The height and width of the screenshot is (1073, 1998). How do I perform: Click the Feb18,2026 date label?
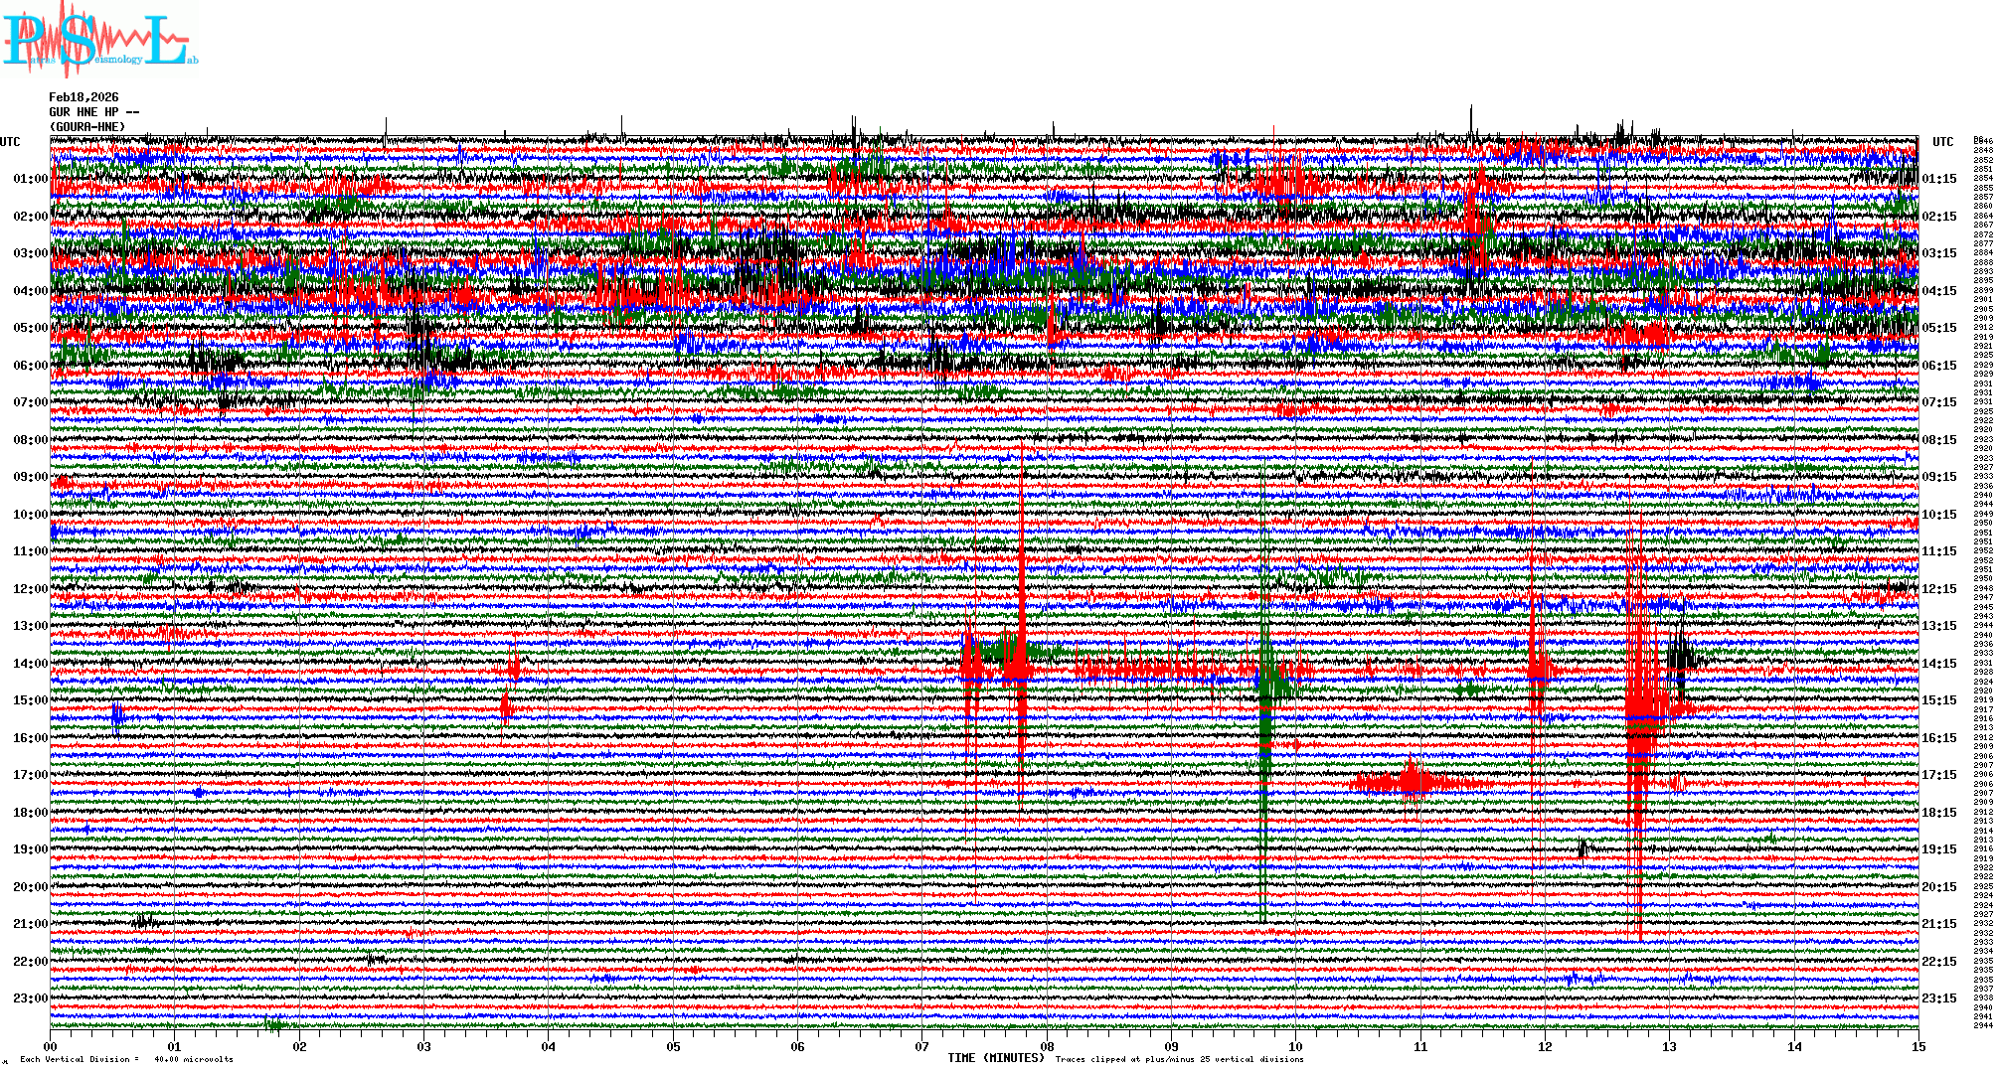click(x=83, y=97)
